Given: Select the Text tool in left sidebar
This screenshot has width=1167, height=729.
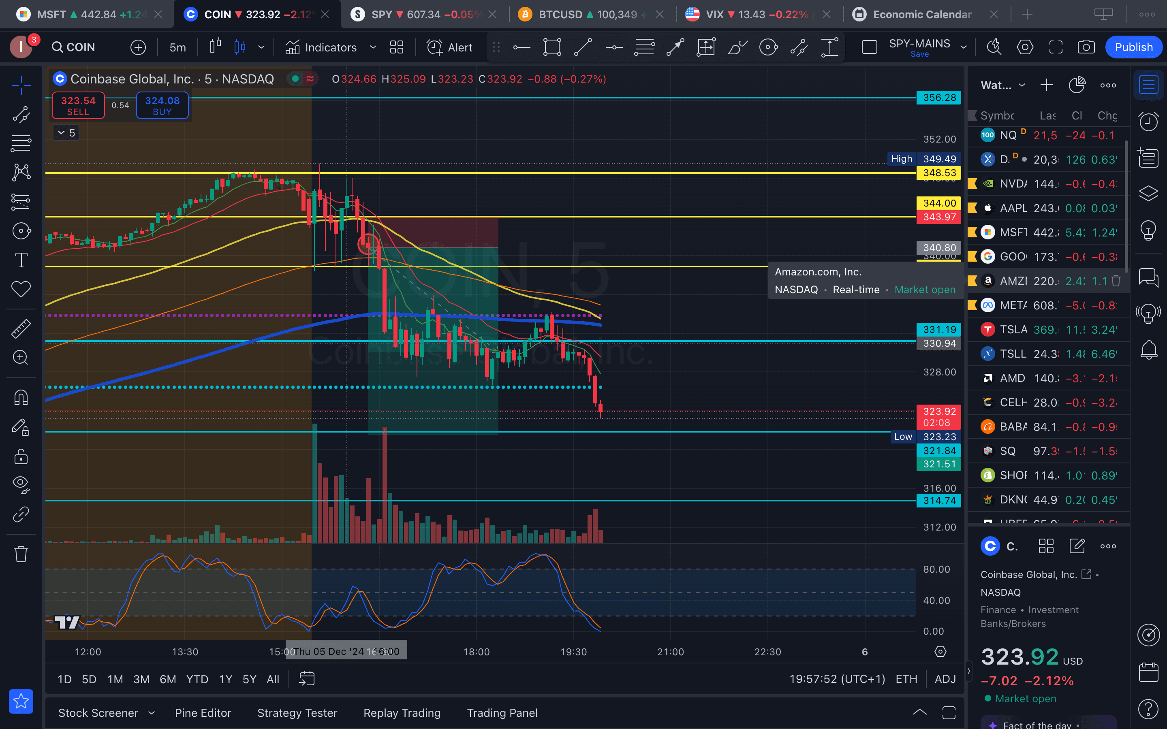Looking at the screenshot, I should pyautogui.click(x=21, y=260).
